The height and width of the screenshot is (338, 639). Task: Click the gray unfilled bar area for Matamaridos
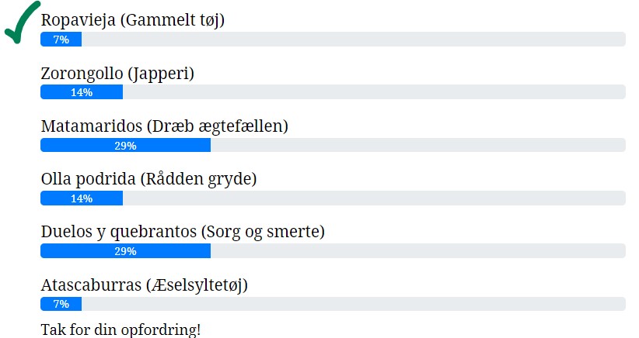coord(417,145)
